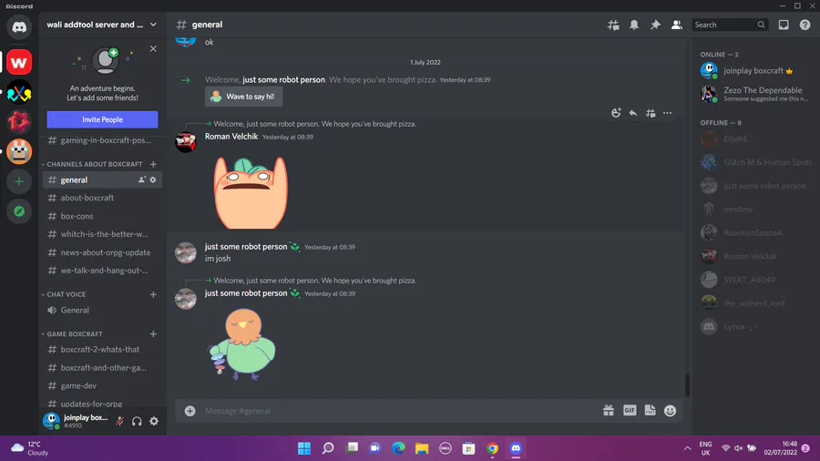
Task: Add channel to CHANNELS ABOUT BOXCRAFT plus
Action: (153, 164)
